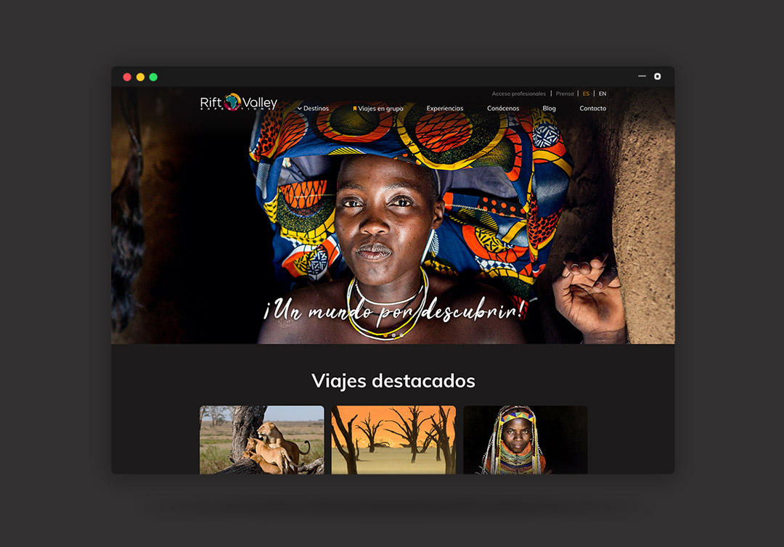Click the yellow dot in the title bar

coord(141,77)
